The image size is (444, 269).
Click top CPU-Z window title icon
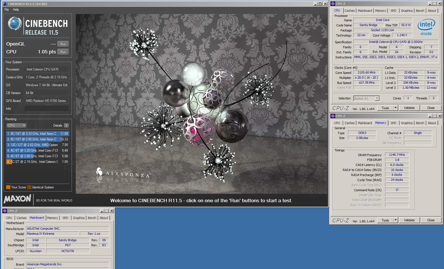pos(333,4)
